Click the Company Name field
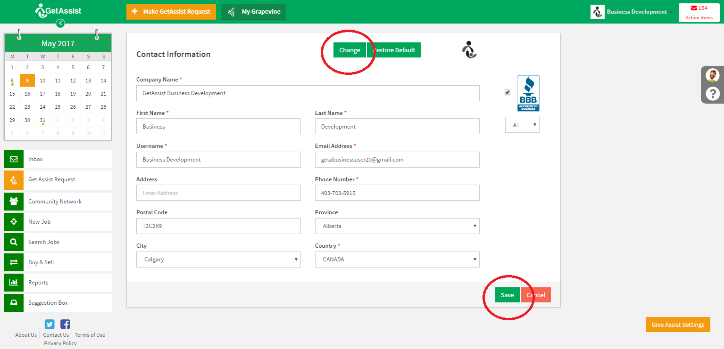This screenshot has width=724, height=349. [x=308, y=93]
